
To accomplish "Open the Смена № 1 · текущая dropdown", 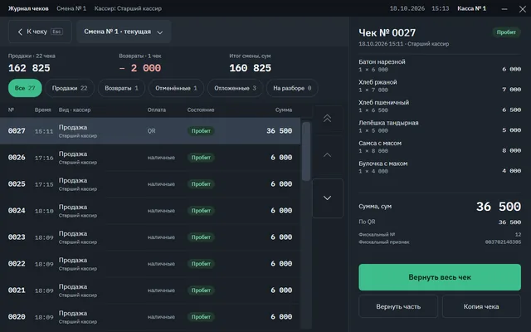I will pos(124,32).
